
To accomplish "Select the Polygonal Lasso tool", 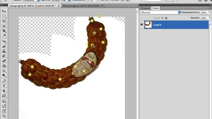I will pyautogui.click(x=4, y=21).
